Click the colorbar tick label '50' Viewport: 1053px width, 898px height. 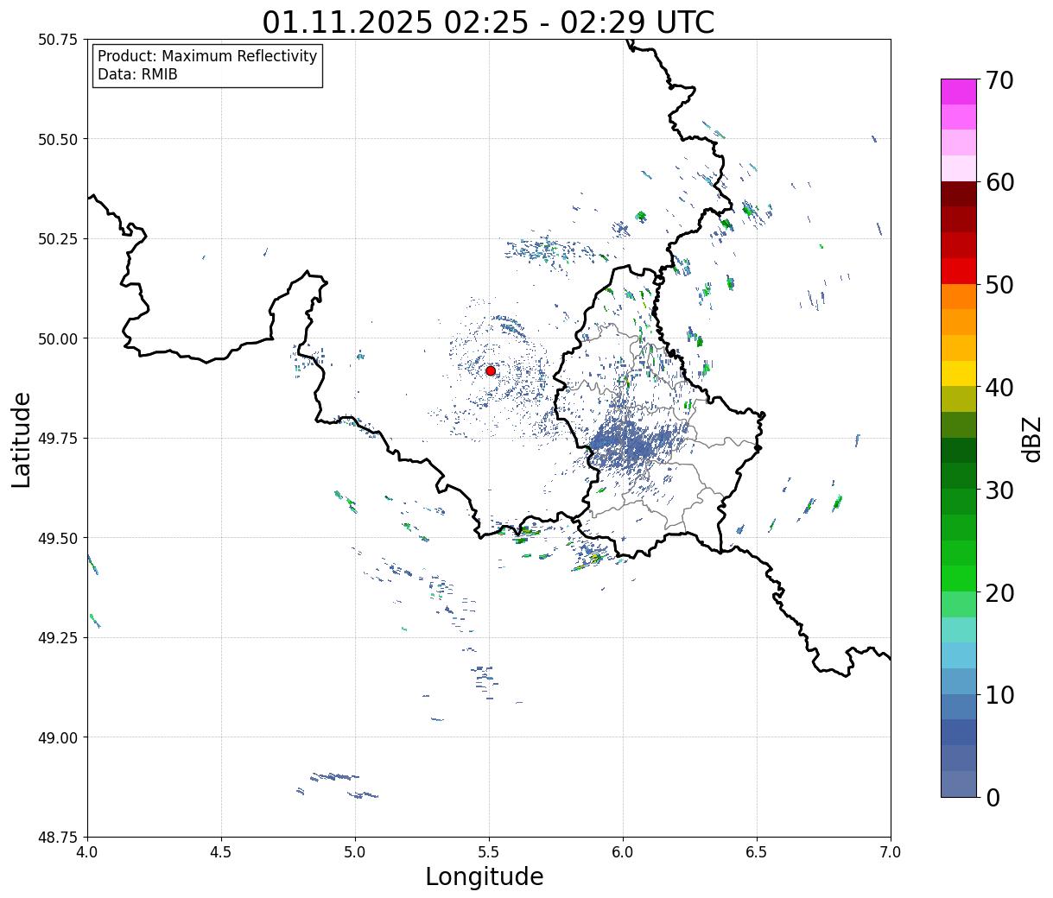tap(999, 285)
